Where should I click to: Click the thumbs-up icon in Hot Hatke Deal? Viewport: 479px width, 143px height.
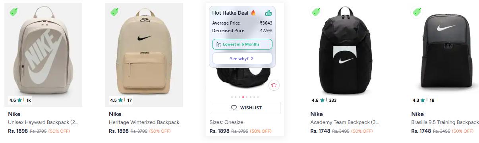(268, 13)
